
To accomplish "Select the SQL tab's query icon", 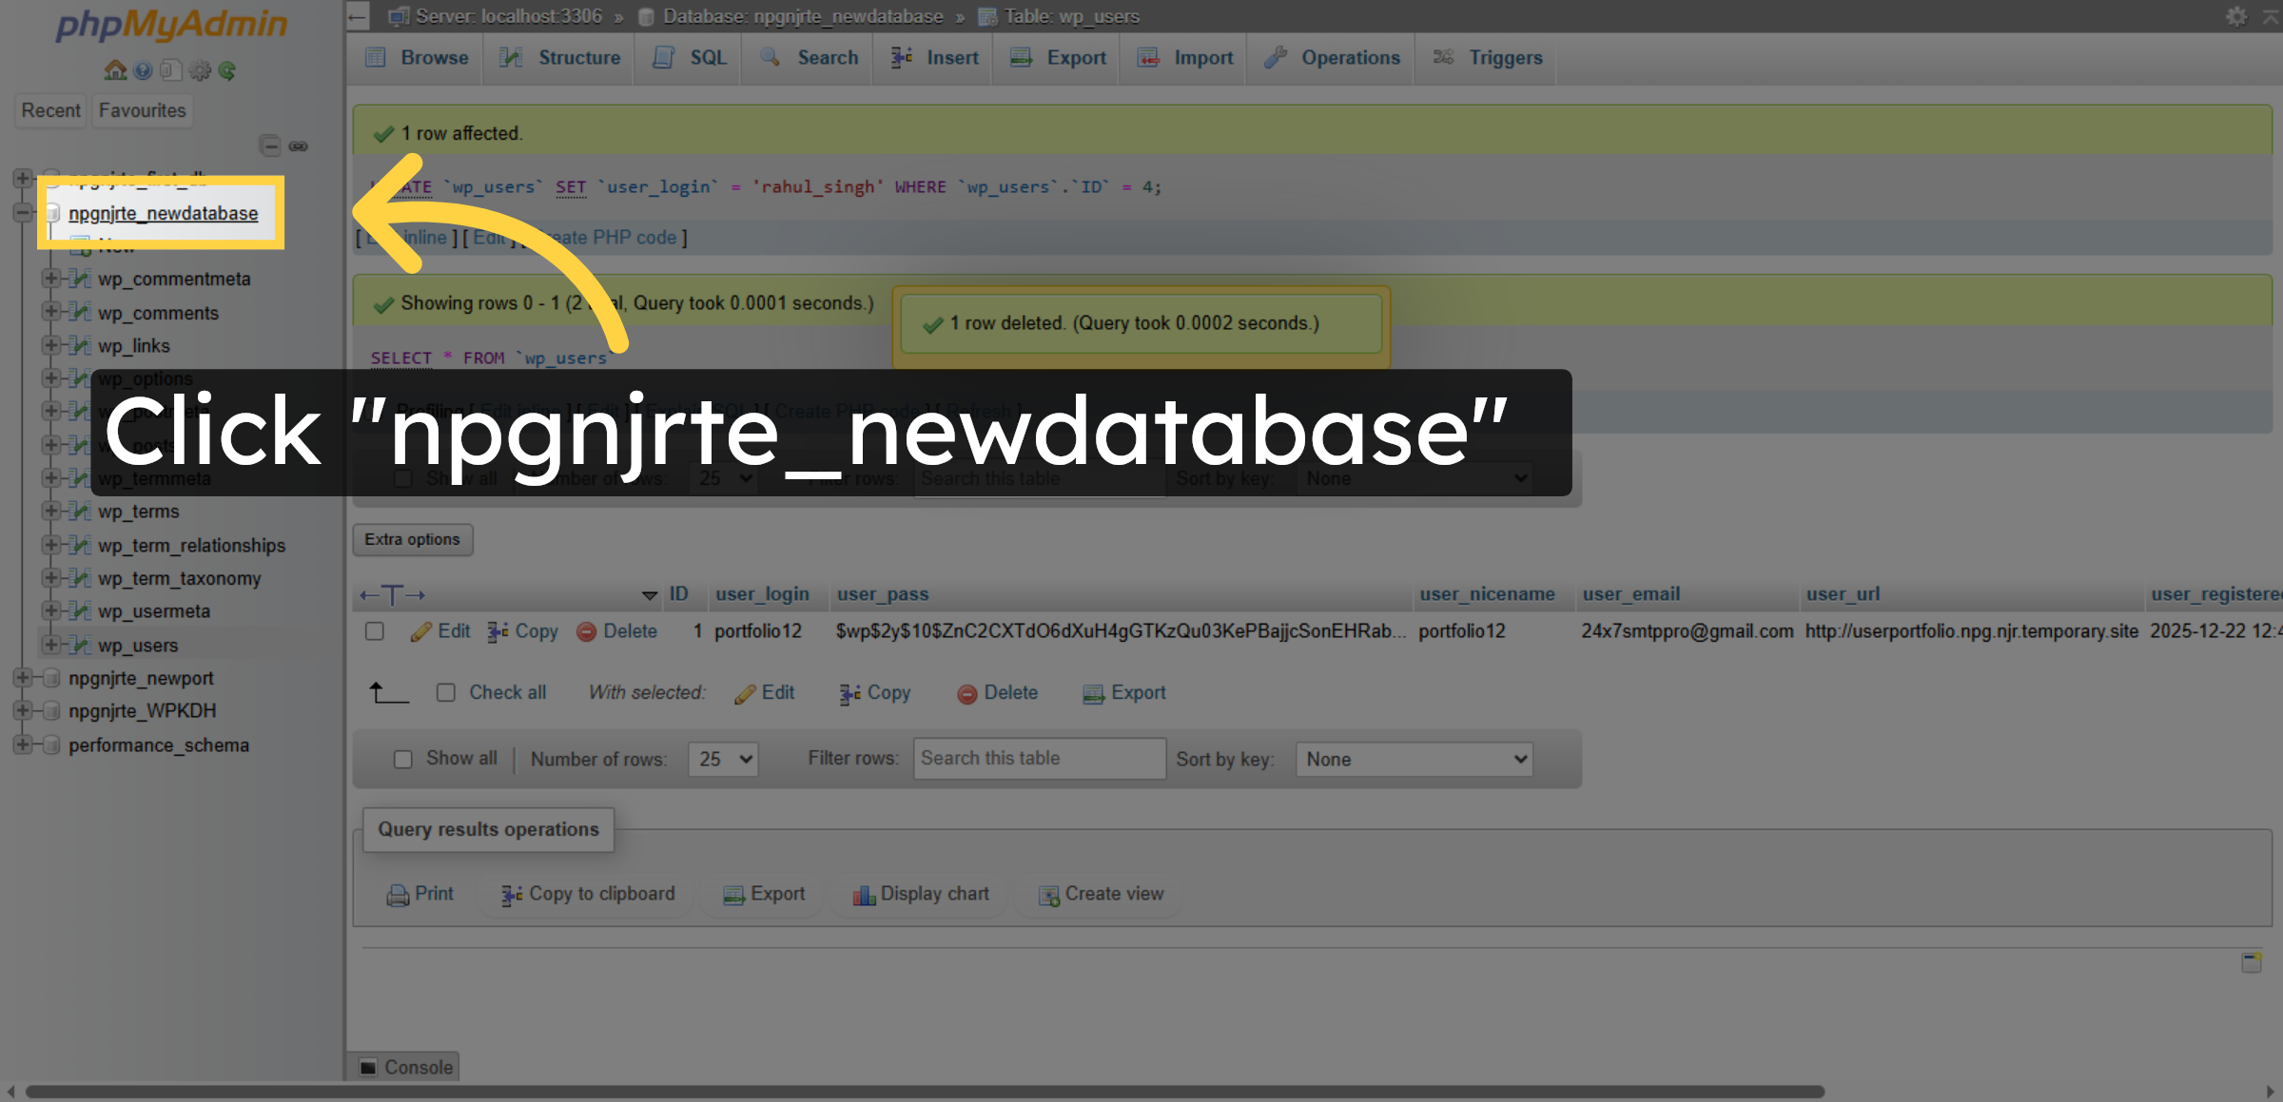I will click(x=663, y=58).
